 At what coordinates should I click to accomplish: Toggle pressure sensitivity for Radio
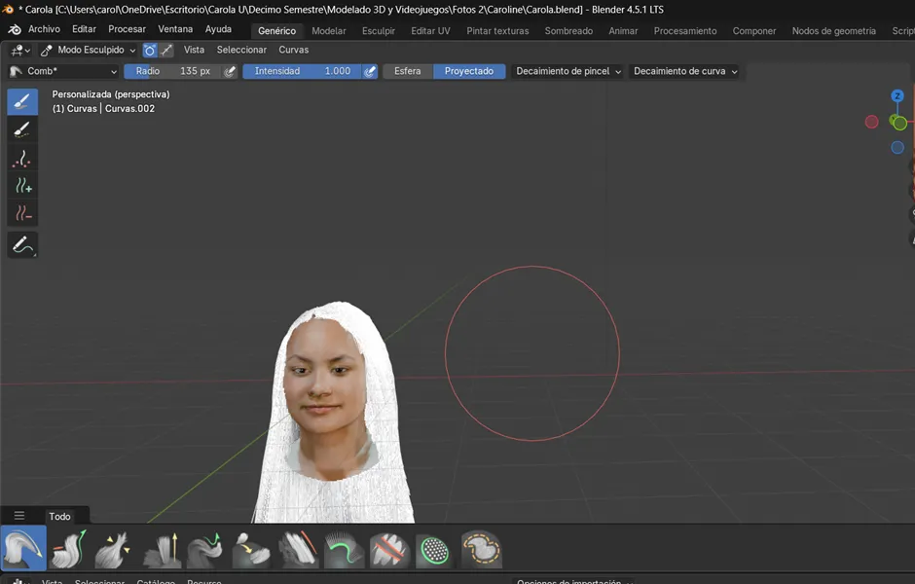[230, 71]
